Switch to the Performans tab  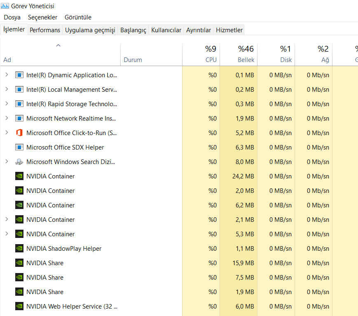[45, 30]
